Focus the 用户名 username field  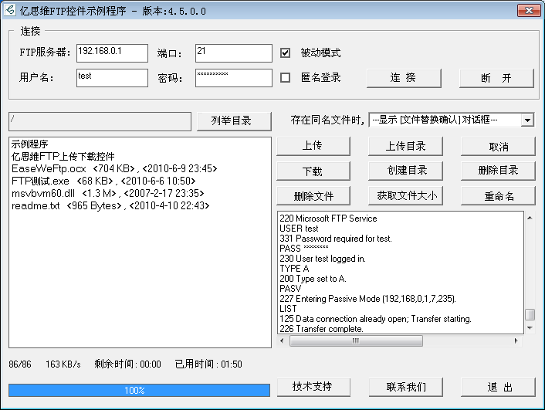point(112,78)
